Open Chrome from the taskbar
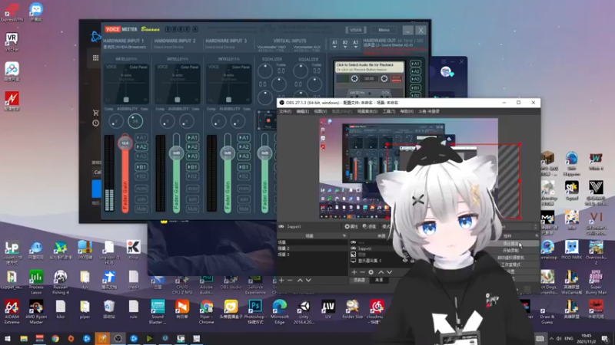The image size is (615, 345). click(55, 338)
